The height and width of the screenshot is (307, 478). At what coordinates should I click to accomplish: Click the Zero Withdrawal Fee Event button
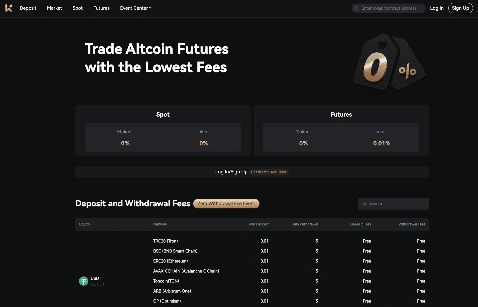coord(226,203)
